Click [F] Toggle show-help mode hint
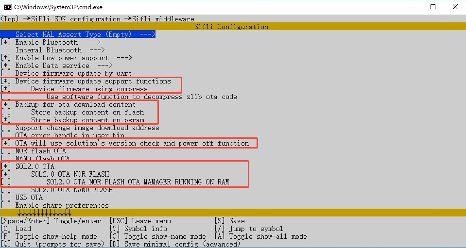Screen dimensions: 466x248 (49, 236)
